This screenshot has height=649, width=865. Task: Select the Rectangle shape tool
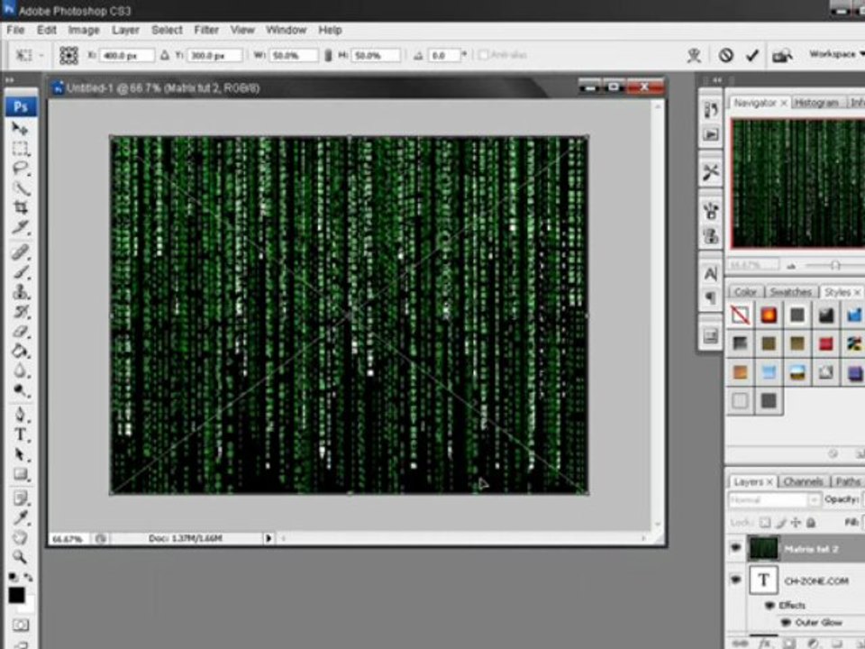[21, 474]
